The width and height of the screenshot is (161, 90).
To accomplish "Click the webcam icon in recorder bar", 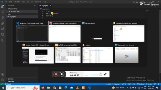I will pos(100,74).
